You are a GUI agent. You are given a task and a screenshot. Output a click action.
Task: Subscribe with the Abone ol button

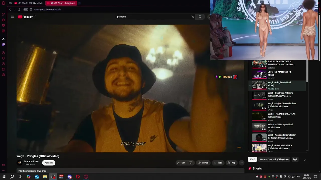tap(49, 163)
